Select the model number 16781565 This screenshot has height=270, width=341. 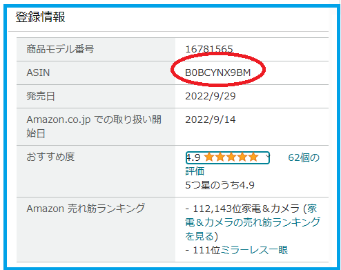(x=209, y=49)
